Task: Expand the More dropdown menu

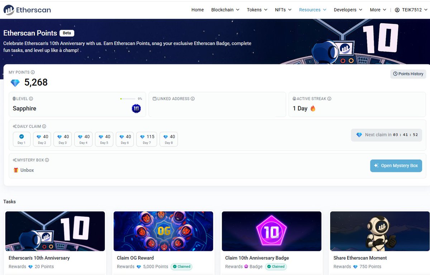Action: click(x=378, y=10)
